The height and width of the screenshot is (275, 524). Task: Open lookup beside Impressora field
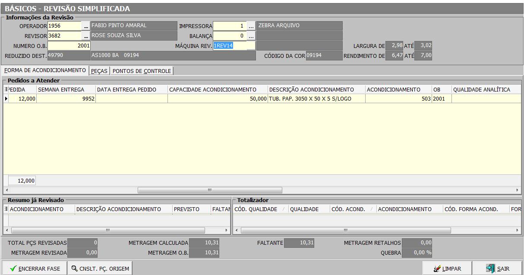tap(251, 26)
